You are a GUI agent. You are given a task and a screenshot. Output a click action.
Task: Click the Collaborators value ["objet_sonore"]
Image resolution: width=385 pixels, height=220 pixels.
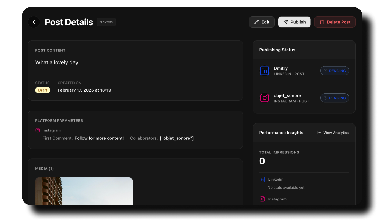[177, 138]
